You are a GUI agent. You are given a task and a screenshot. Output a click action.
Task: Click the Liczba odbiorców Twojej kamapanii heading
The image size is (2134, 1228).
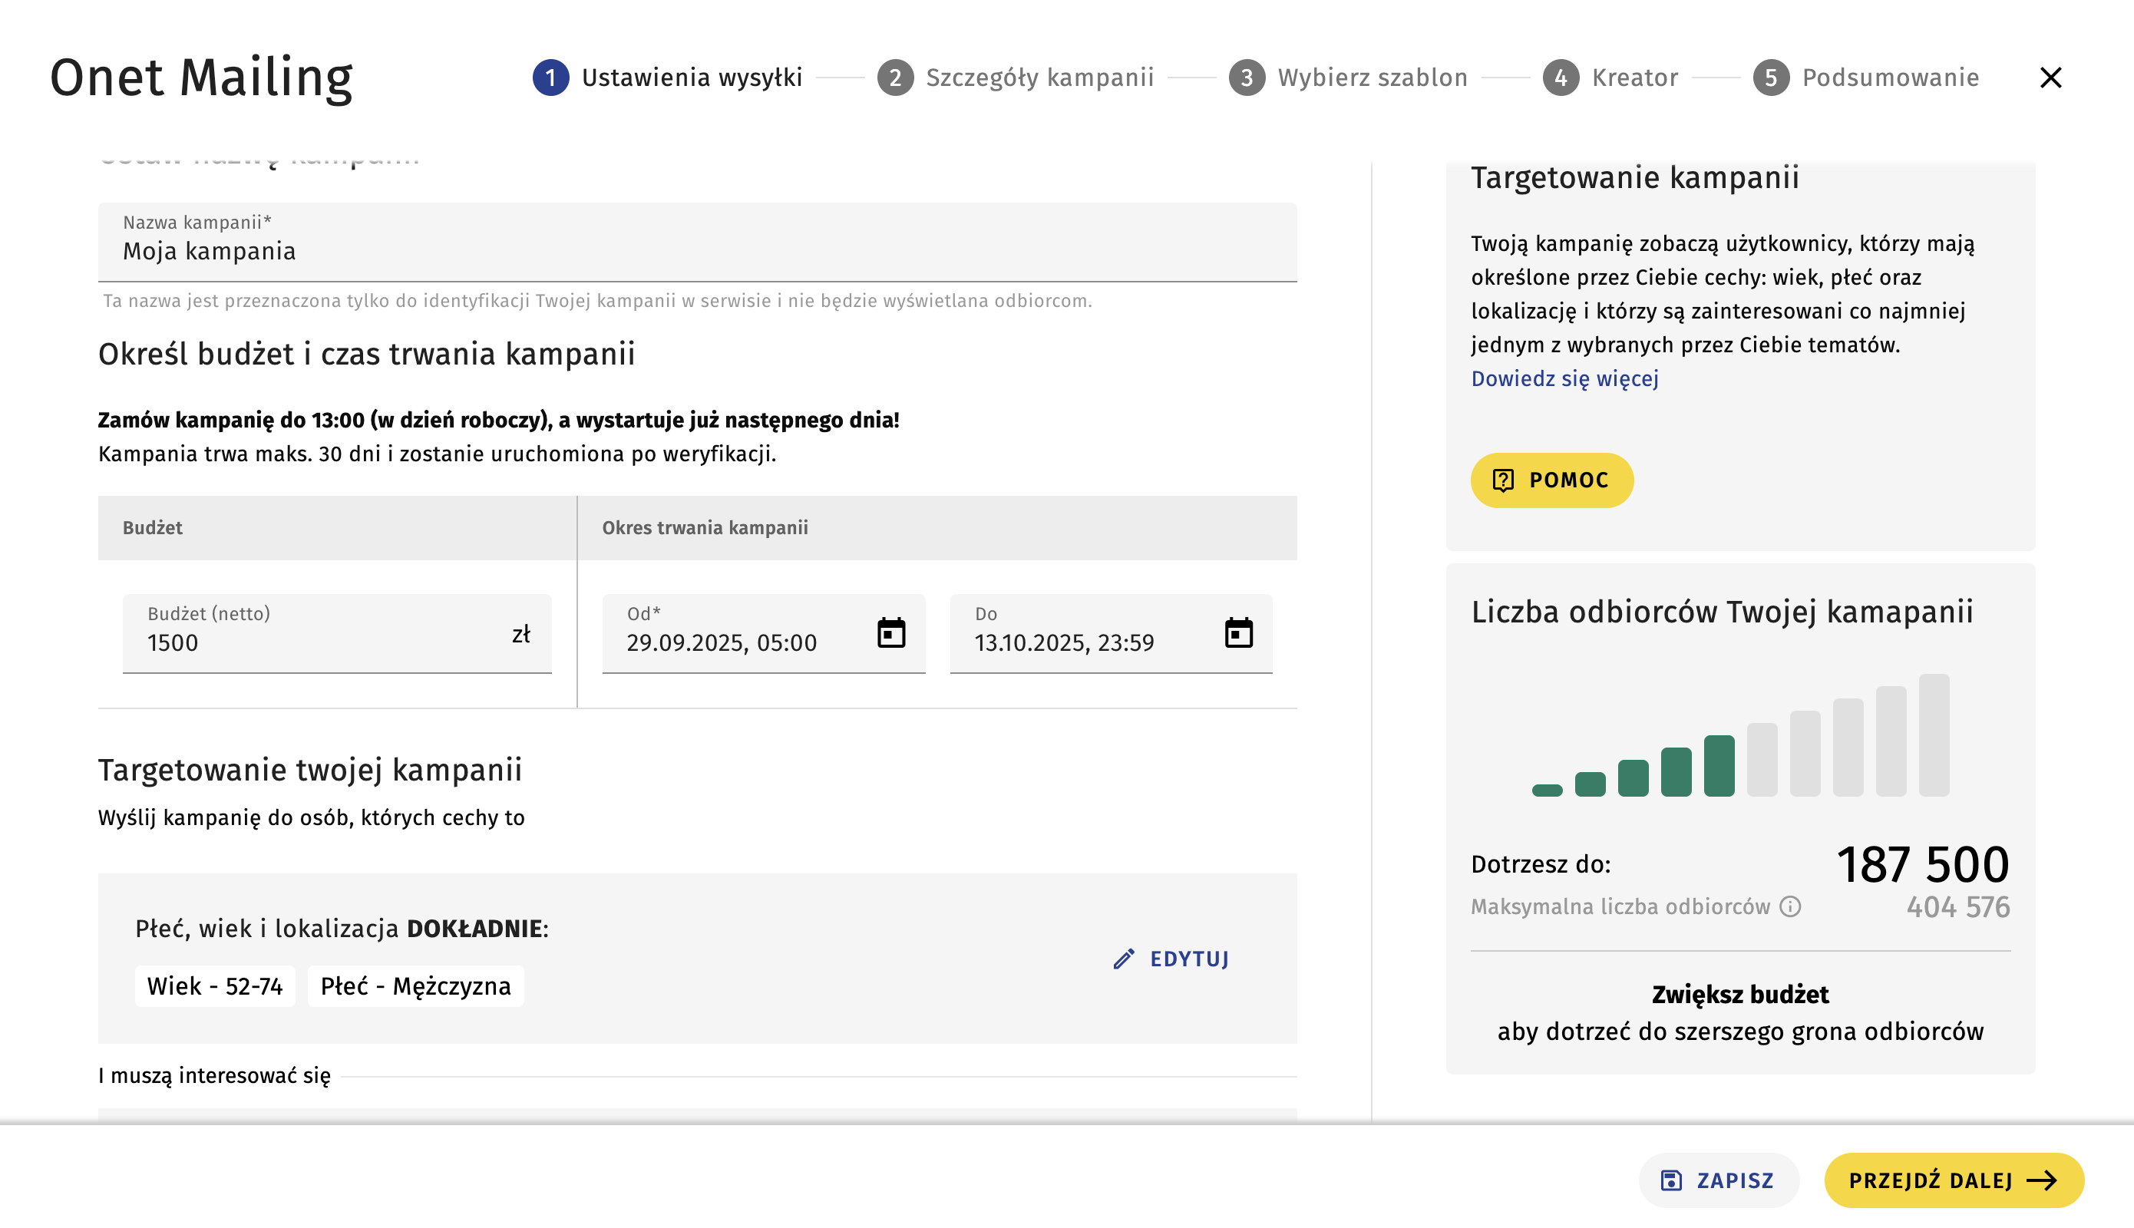(x=1723, y=612)
